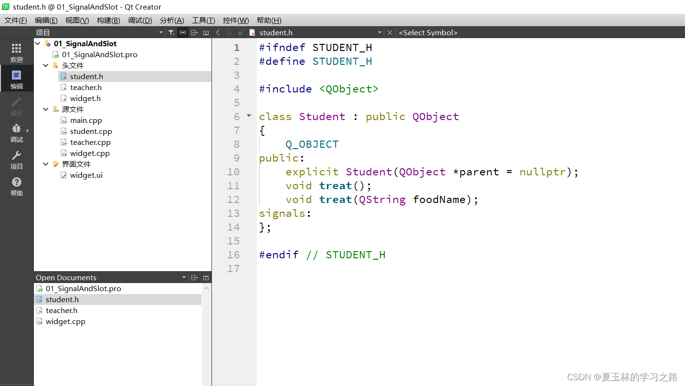Select 01_SignalAndSlot.pro in project tree
The image size is (685, 386).
tap(99, 54)
